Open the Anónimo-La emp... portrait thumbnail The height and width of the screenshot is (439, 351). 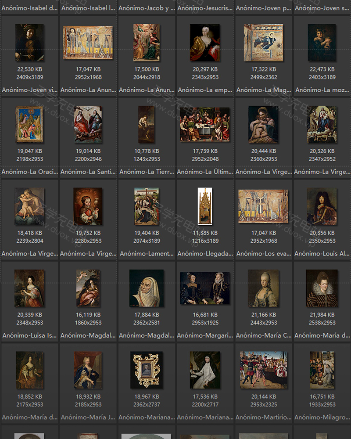(205, 43)
